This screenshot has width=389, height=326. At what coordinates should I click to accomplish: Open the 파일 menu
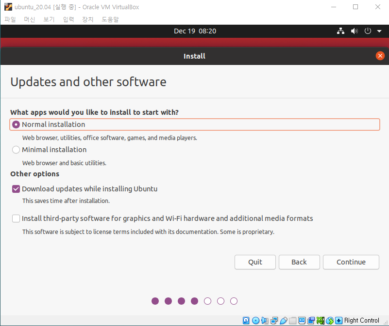pyautogui.click(x=10, y=19)
